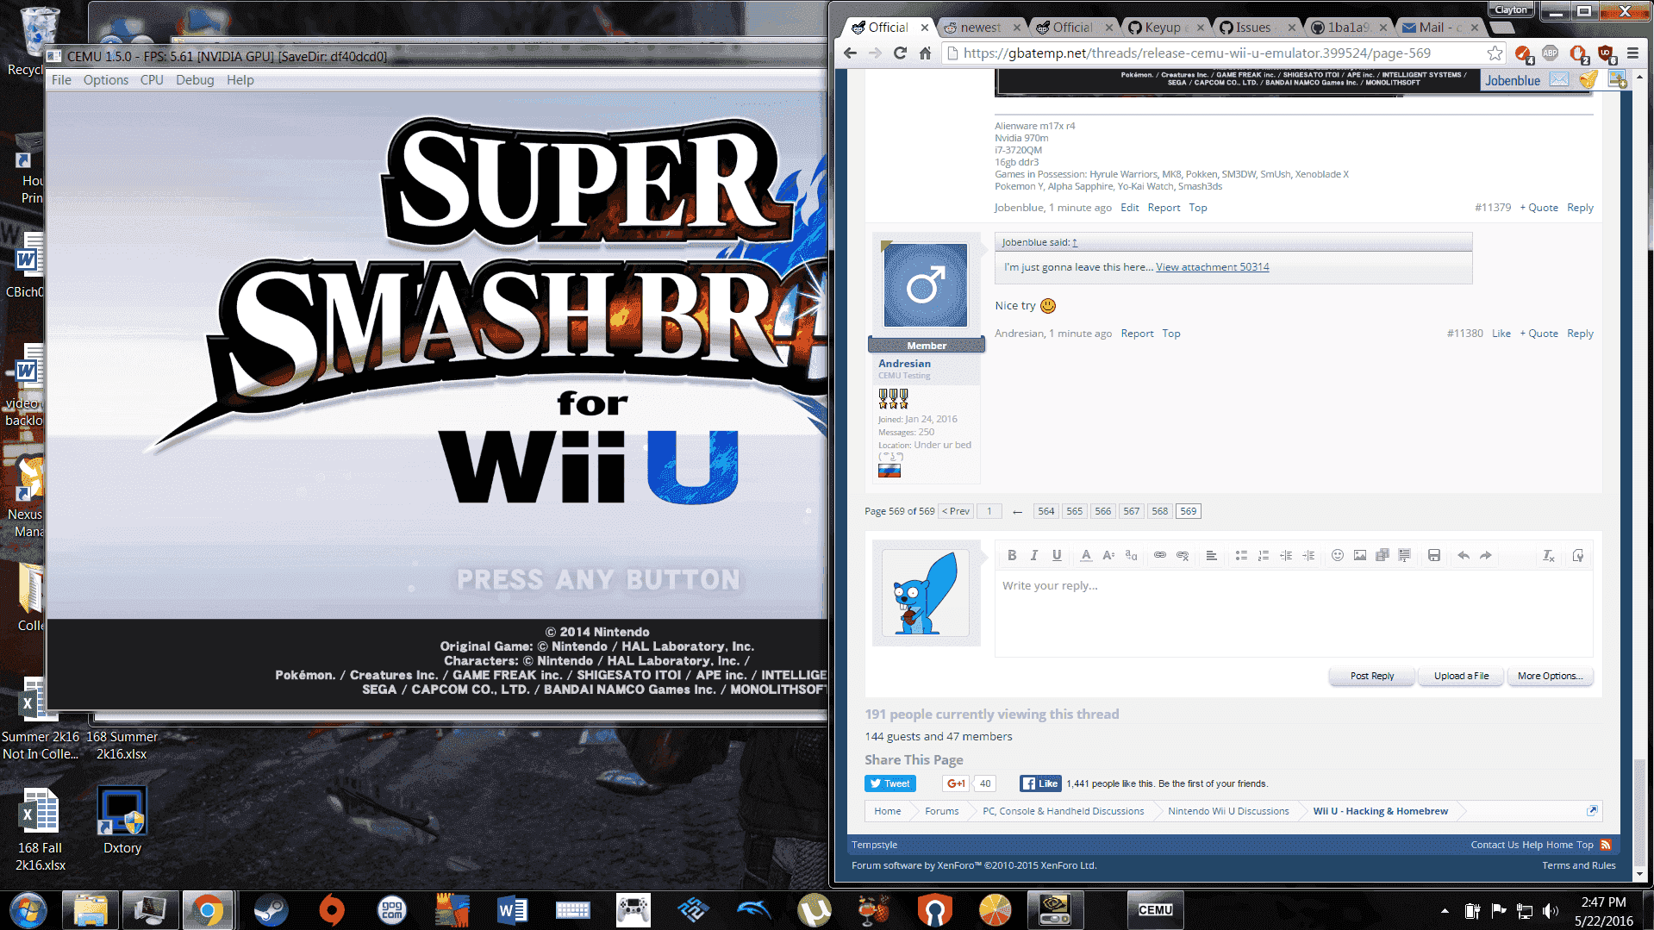Viewport: 1654px width, 930px height.
Task: Redo the last edit in reply editor
Action: coord(1486,556)
